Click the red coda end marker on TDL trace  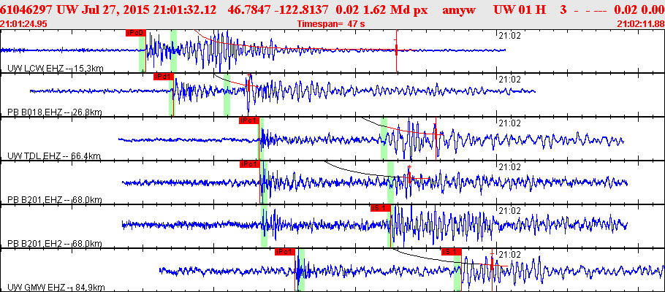(436, 134)
